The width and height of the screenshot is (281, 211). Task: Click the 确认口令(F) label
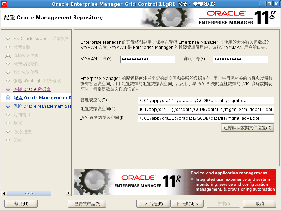tap(194, 59)
